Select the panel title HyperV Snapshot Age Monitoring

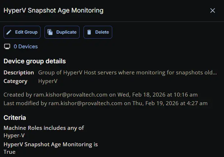(x=53, y=10)
